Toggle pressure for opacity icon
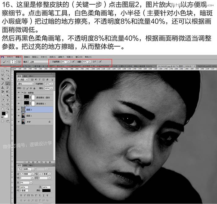Viewport: 217px width, 204px height. coord(73,62)
